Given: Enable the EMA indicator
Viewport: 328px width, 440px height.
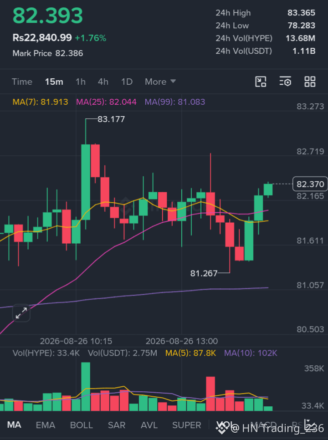Looking at the screenshot, I should 46,425.
